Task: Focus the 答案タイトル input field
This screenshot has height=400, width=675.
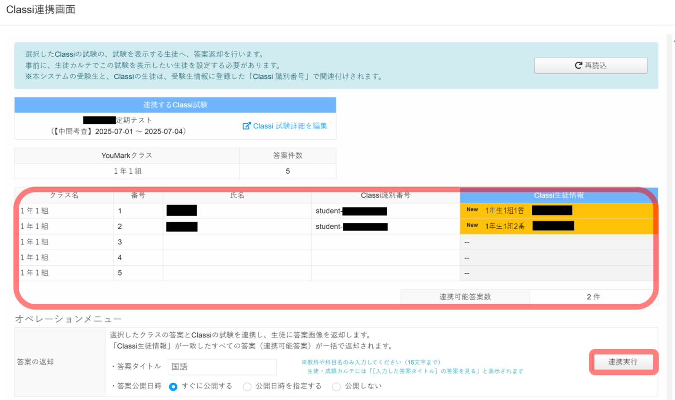Action: [x=223, y=367]
